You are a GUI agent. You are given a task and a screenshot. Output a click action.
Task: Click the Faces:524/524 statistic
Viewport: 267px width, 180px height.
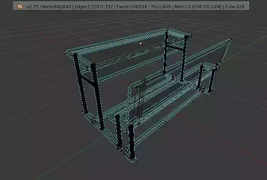132,7
